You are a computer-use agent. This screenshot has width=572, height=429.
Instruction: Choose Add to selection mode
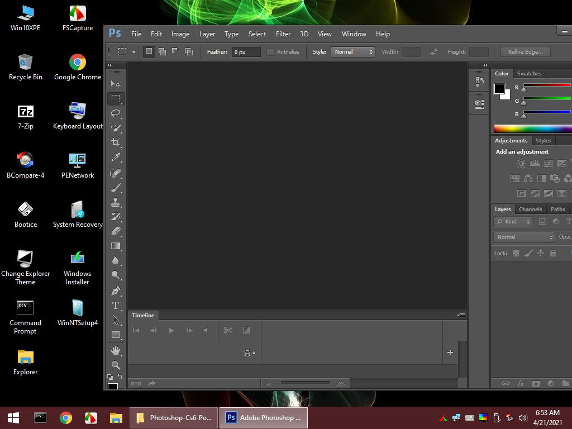[163, 51]
